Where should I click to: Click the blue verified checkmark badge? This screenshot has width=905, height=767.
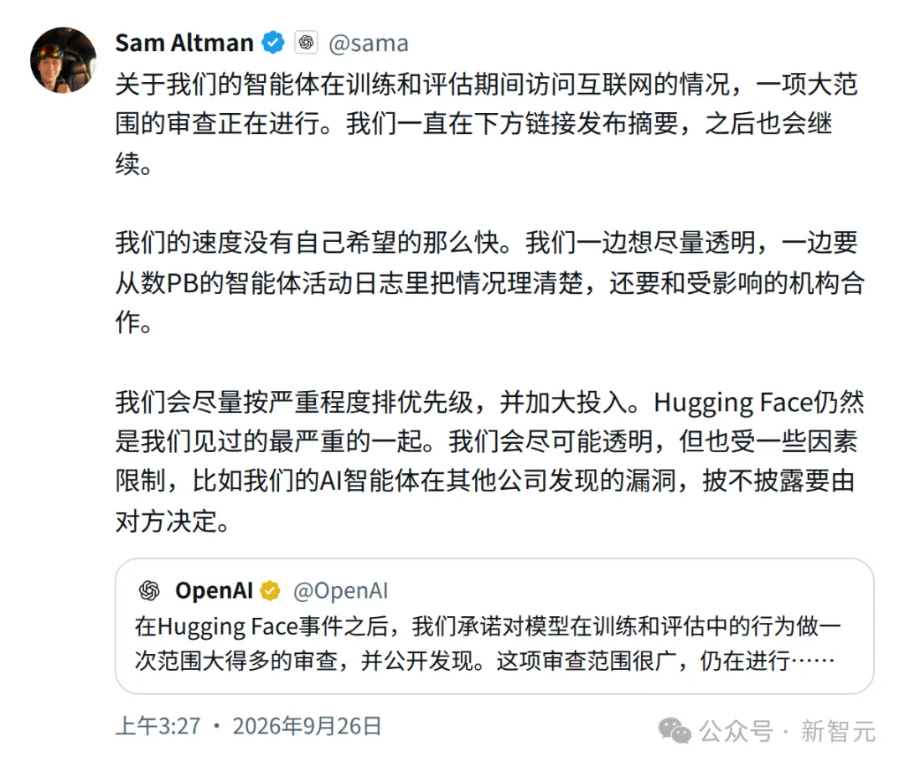pos(272,43)
